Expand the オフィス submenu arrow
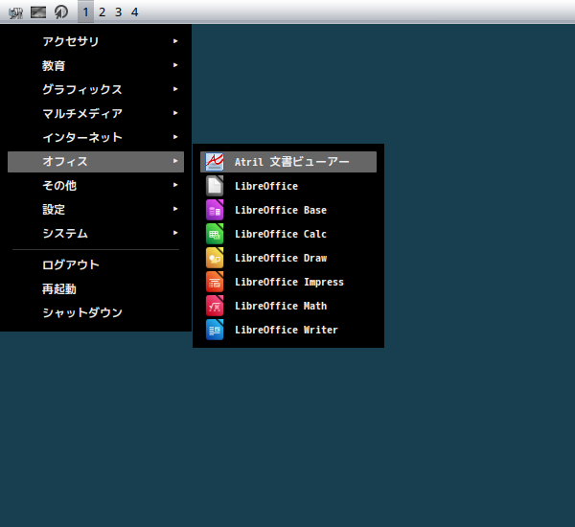Screen dimensions: 575x527 (x=175, y=161)
